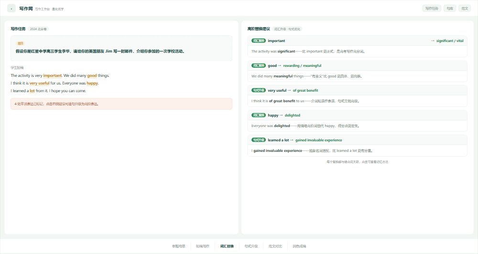This screenshot has height=254, width=478.
Task: Click the 词汇升级·句式优化 badge
Action: click(287, 29)
